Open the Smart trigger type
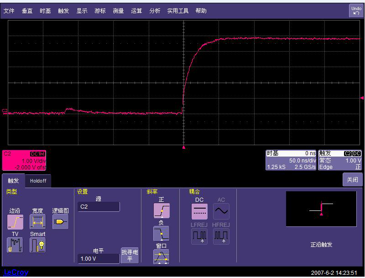The image size is (365, 278). 37,245
